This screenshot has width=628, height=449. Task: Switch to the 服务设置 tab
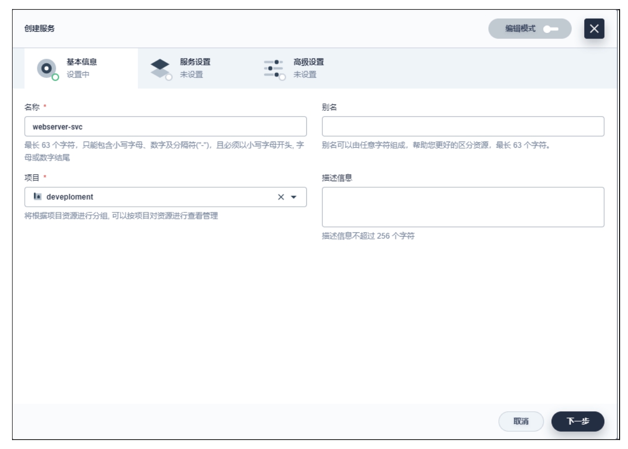195,68
